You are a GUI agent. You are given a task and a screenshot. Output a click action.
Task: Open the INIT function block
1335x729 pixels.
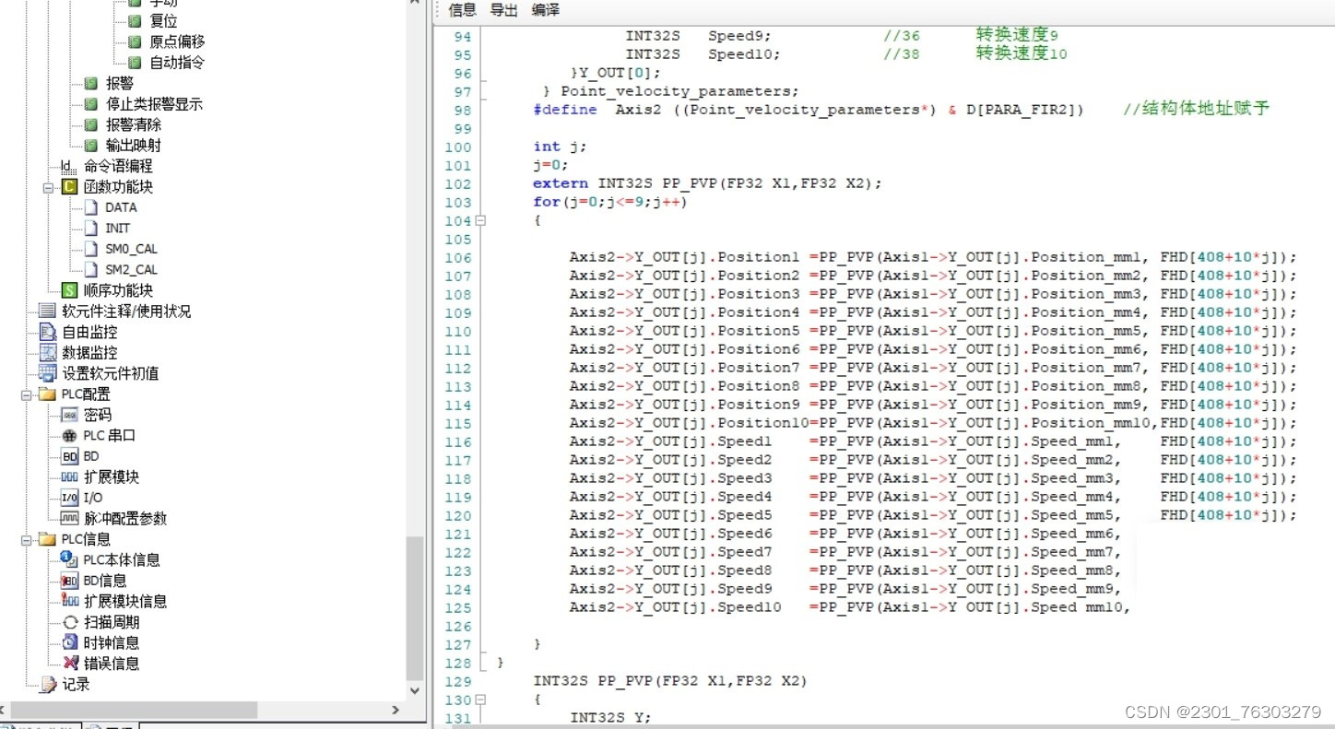[x=117, y=229]
